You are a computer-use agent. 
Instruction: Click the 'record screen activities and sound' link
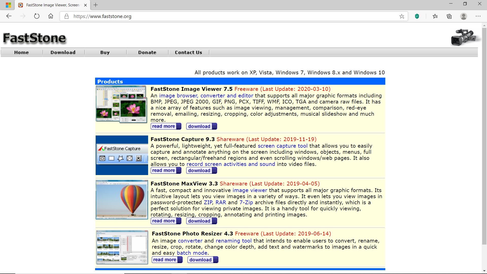tap(231, 164)
